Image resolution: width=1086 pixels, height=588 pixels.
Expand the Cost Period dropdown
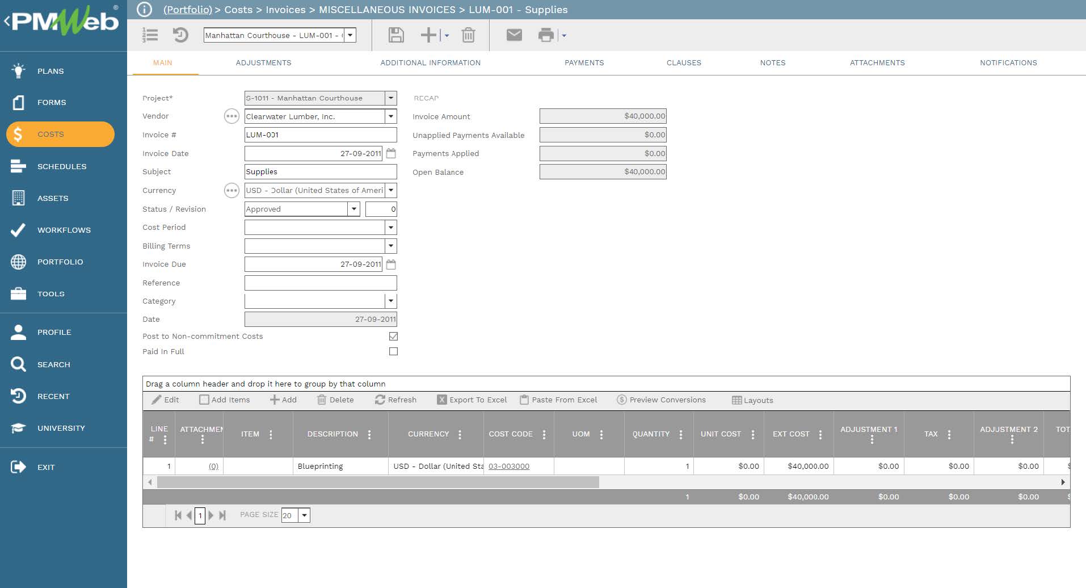point(390,228)
